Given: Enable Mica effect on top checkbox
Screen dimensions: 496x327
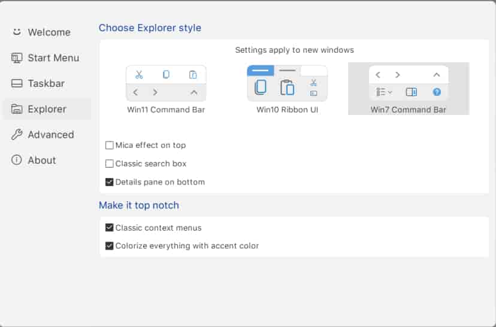Looking at the screenshot, I should (110, 146).
